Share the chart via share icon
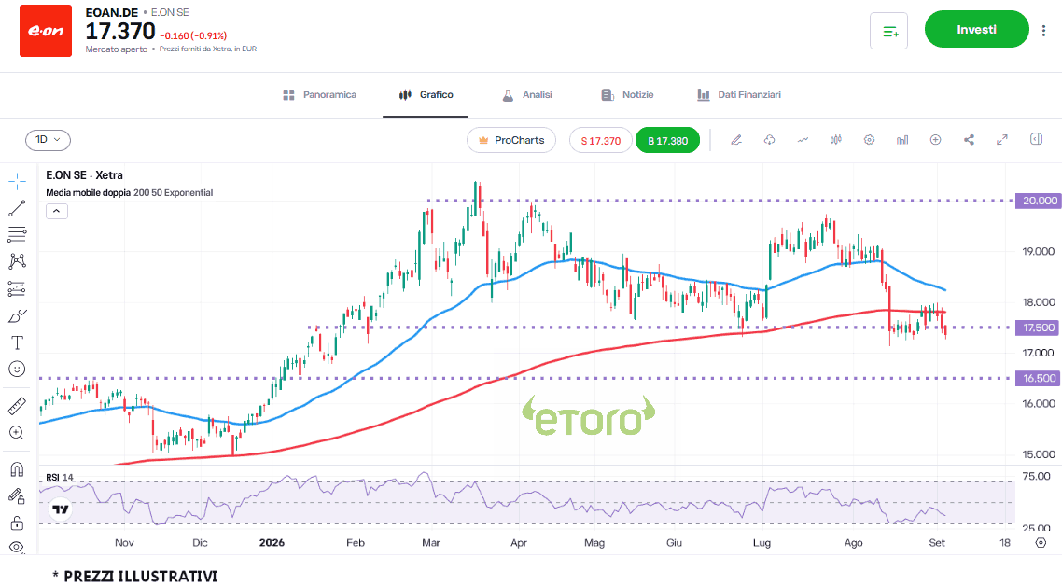 tap(970, 140)
